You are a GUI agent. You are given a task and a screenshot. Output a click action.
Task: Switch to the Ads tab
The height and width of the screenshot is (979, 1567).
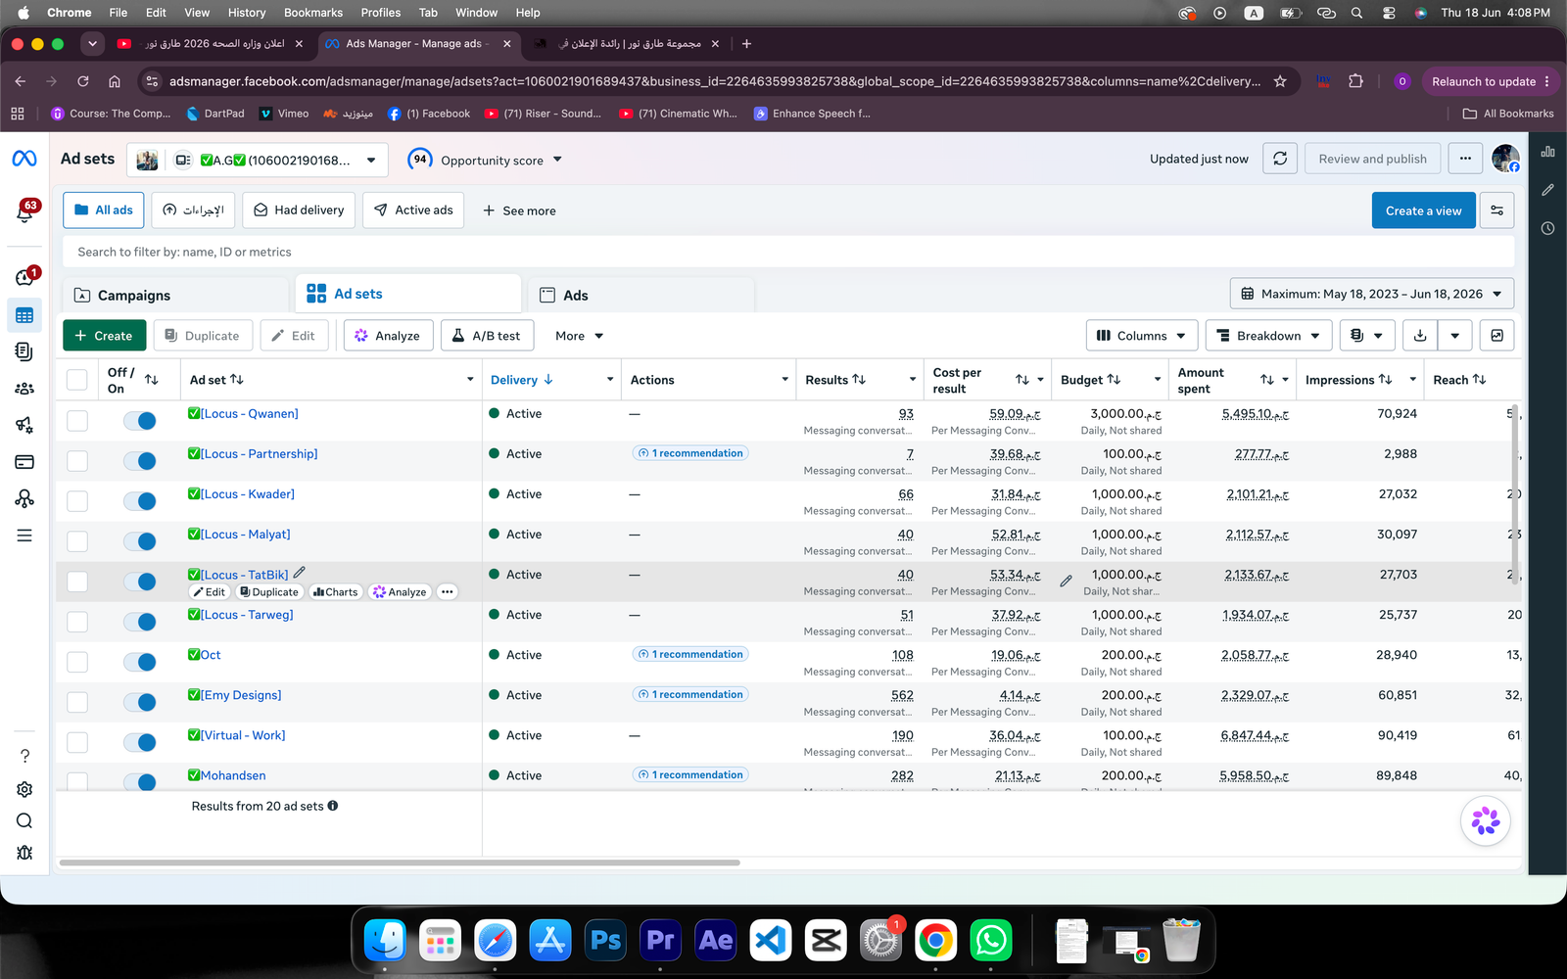pos(641,295)
